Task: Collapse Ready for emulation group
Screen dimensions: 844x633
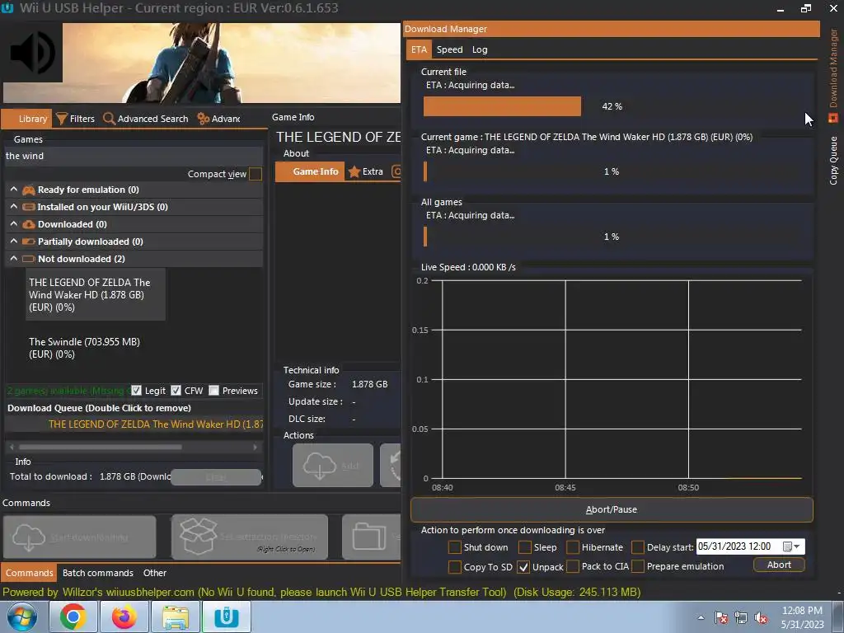Action: point(13,190)
